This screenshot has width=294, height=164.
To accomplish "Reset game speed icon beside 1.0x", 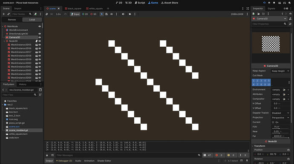I will click(x=65, y=14).
